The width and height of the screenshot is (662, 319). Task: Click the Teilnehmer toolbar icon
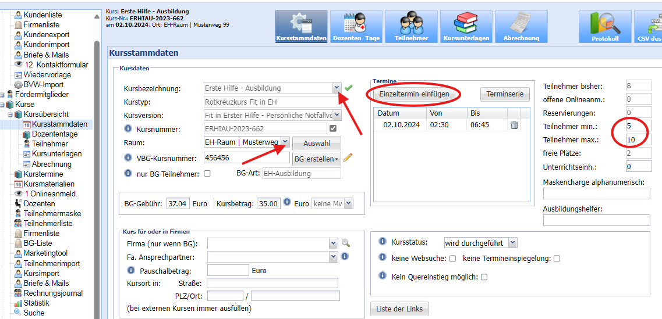pyautogui.click(x=411, y=26)
